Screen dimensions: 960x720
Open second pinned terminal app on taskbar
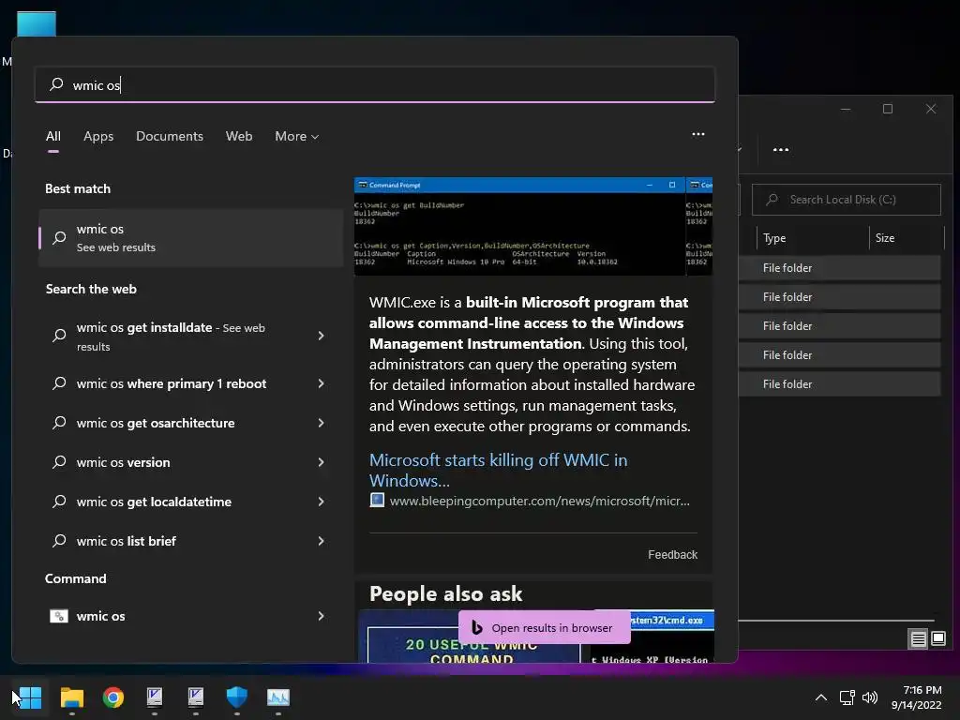pyautogui.click(x=195, y=697)
